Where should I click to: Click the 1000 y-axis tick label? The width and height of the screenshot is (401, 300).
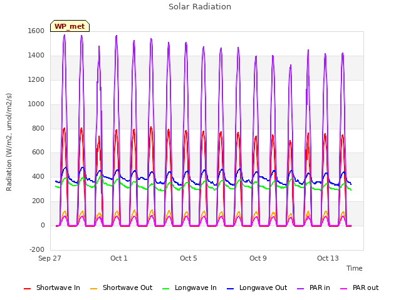pos(36,104)
